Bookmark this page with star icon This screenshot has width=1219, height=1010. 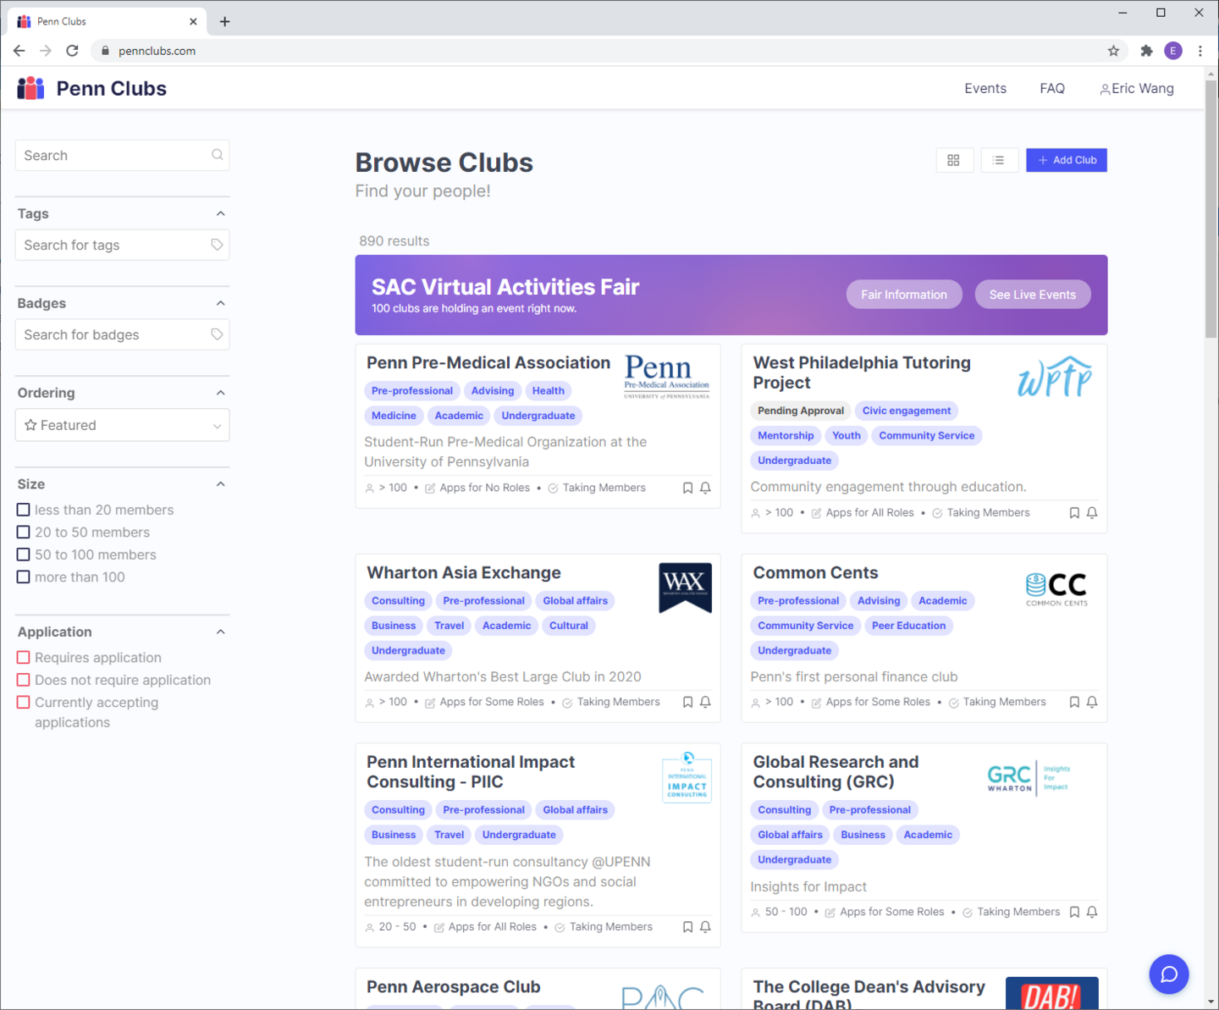point(1113,51)
